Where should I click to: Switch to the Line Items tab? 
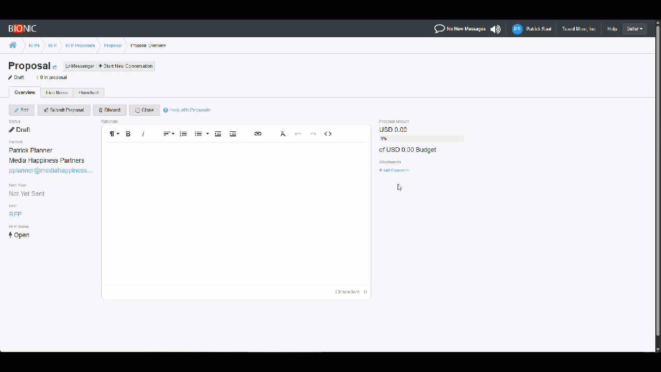[57, 92]
